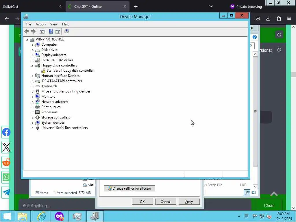Switch Explorer to large icons view
Viewport: 296px width, 222px height.
[254, 193]
